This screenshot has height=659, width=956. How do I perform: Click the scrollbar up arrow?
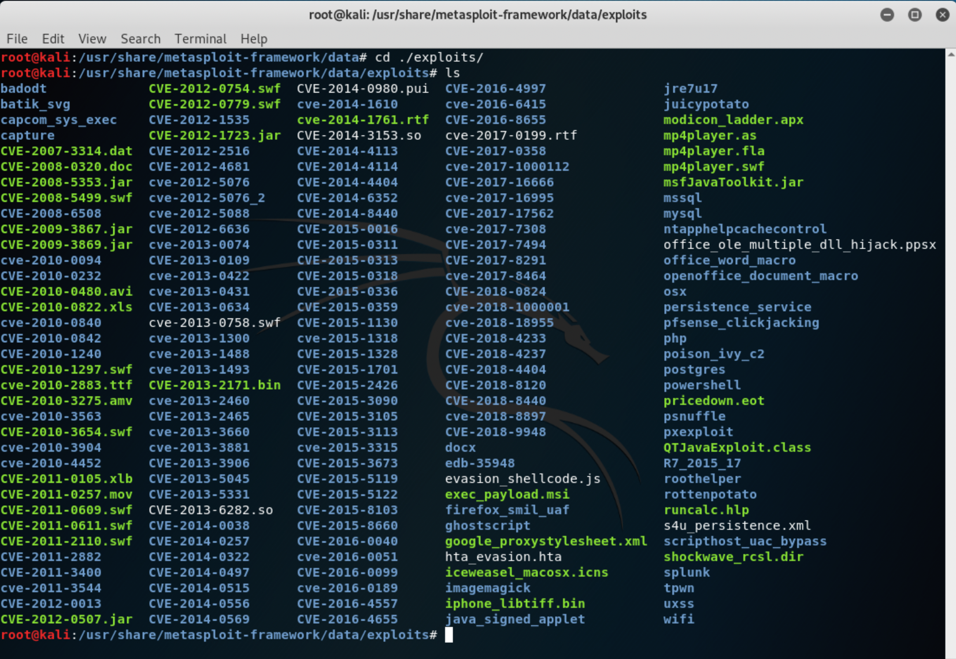pos(951,54)
